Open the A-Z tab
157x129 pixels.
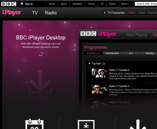pos(131,53)
